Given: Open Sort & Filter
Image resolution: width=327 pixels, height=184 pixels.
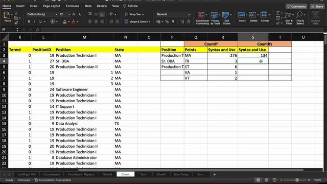Looking at the screenshot, I should click(289, 18).
